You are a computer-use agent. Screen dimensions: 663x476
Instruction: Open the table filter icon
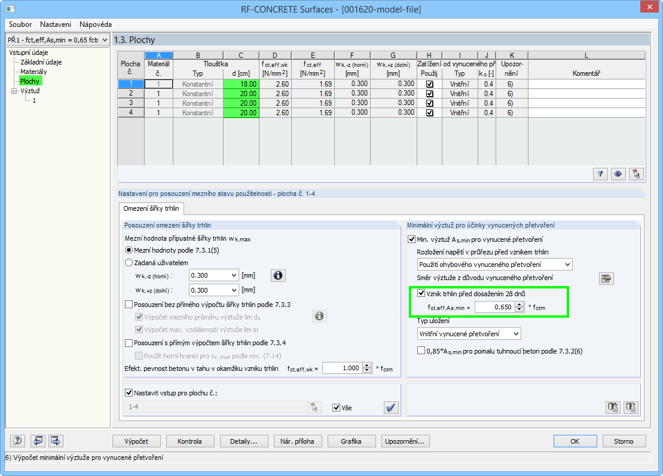coord(600,174)
